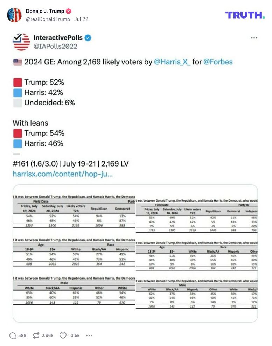This screenshot has width=272, height=346.
Task: Open the harrisx.com poll link
Action: [63, 174]
